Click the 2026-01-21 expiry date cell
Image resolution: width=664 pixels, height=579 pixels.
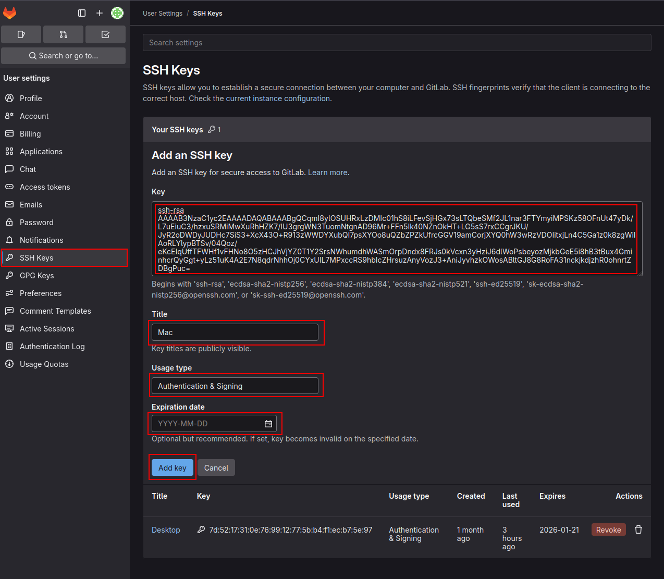coord(559,529)
